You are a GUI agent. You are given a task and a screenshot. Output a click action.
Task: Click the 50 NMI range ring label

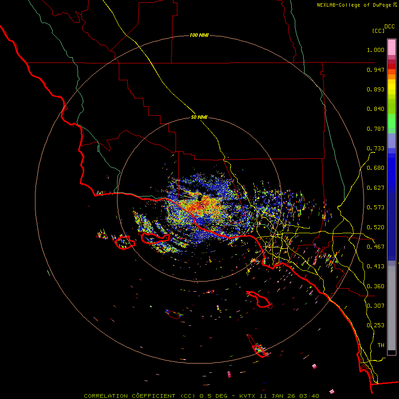click(x=199, y=117)
